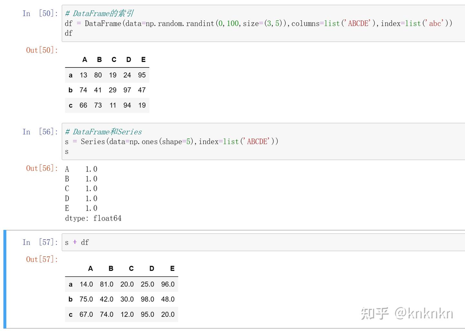Image resolution: width=465 pixels, height=332 pixels.
Task: Click the Out[56] output prompt
Action: [x=42, y=168]
